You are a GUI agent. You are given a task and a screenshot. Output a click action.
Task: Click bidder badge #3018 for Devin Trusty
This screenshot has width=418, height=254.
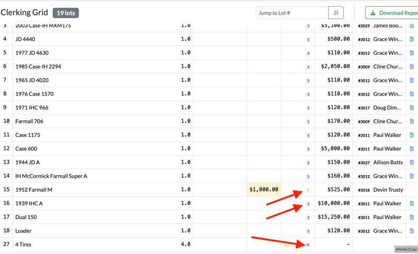coord(364,190)
